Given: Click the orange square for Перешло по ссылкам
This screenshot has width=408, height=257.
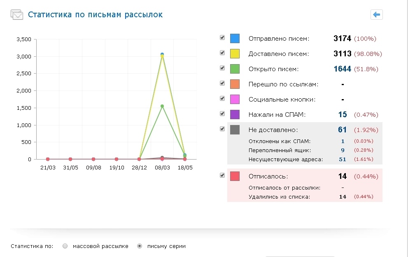Looking at the screenshot, I should (235, 83).
